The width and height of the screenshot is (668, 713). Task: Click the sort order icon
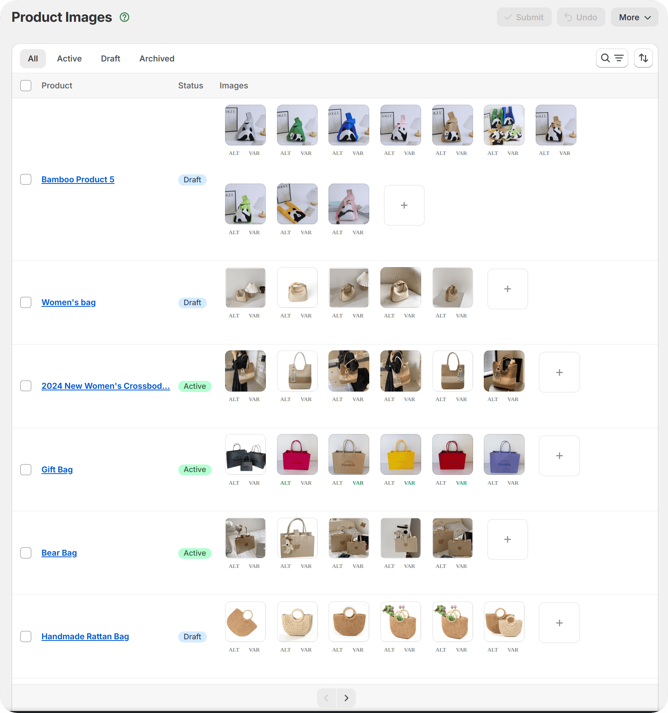(x=643, y=58)
